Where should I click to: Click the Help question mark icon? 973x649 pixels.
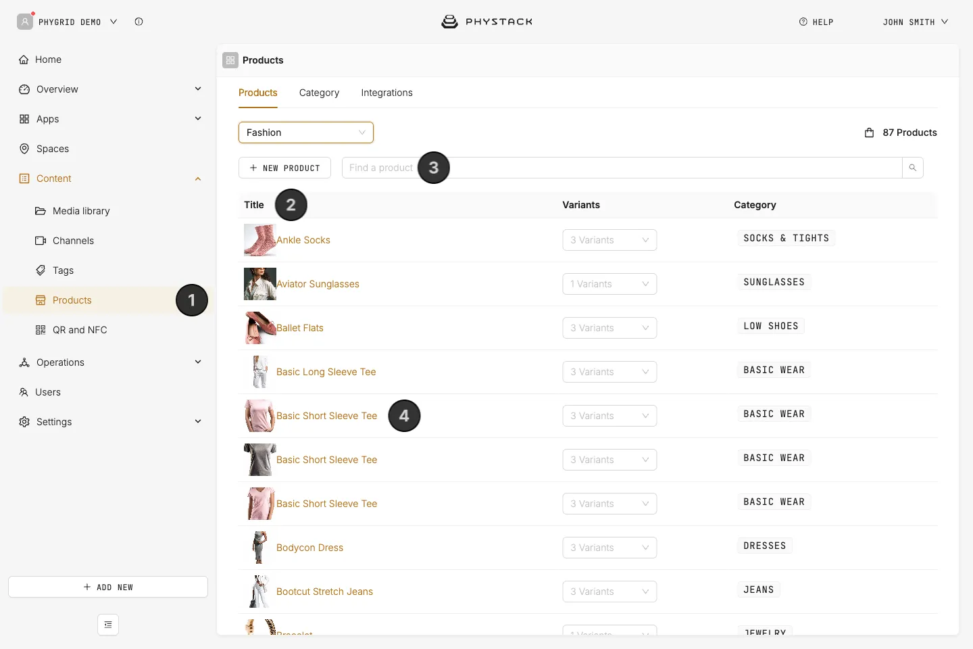[x=803, y=22]
